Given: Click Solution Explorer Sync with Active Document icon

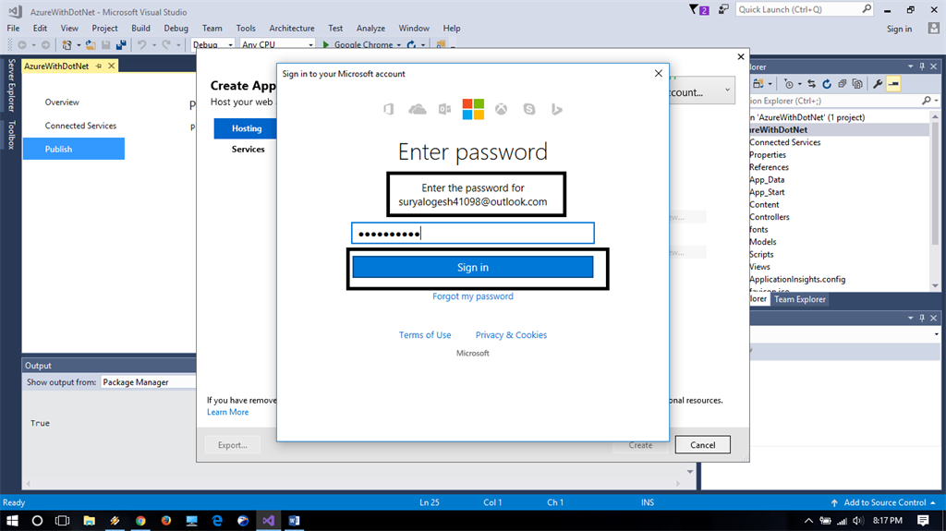Looking at the screenshot, I should (811, 84).
